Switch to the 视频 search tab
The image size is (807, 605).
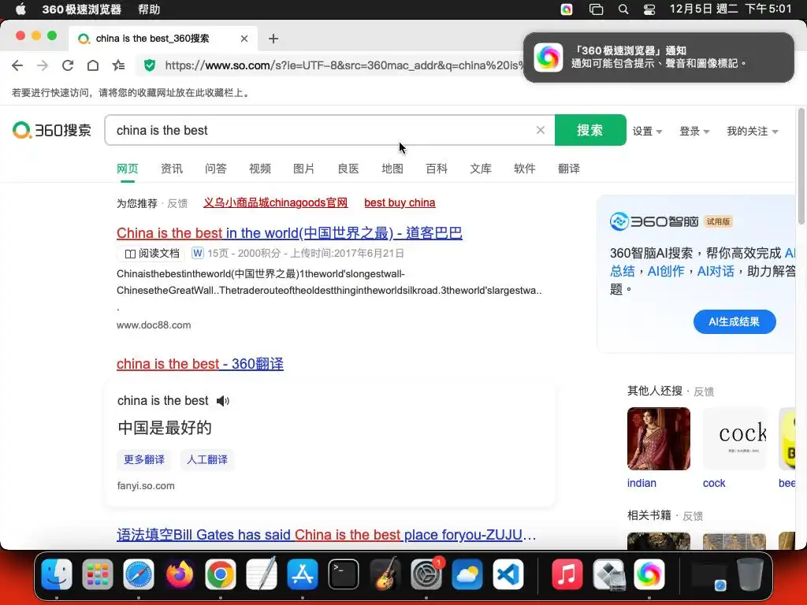pos(260,169)
